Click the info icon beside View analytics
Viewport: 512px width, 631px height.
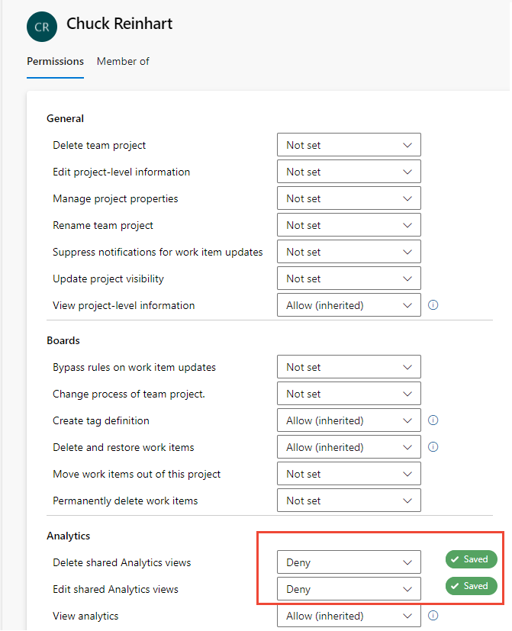(433, 616)
